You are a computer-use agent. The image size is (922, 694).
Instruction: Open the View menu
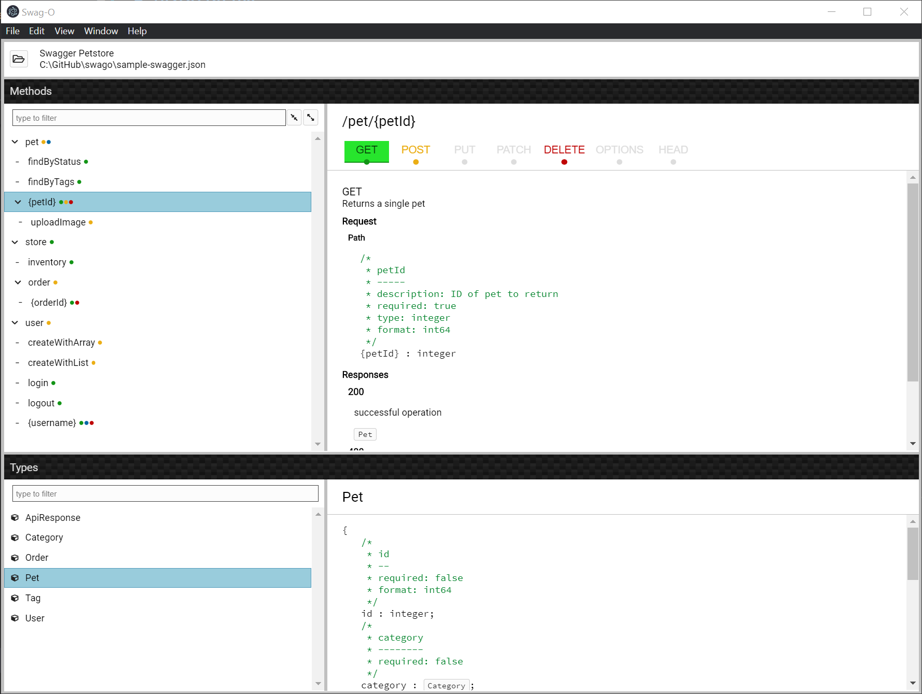click(64, 31)
